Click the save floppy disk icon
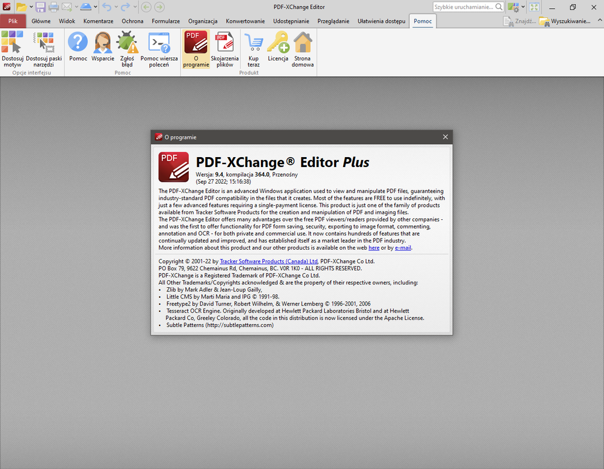Screen dimensions: 604x469 point(40,7)
